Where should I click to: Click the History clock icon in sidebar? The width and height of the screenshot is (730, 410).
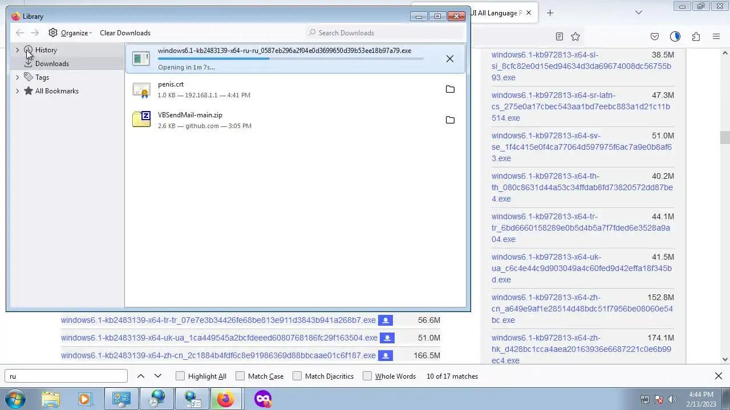(29, 50)
